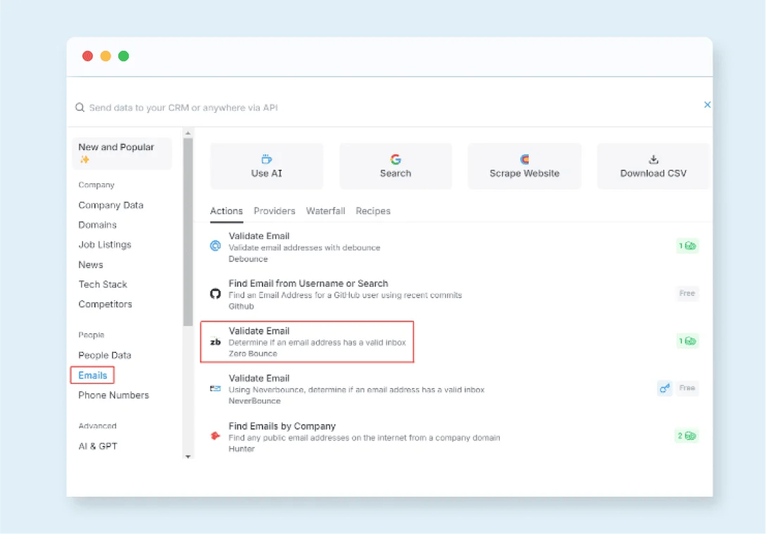
Task: Switch to the Waterfall tab
Action: (325, 211)
